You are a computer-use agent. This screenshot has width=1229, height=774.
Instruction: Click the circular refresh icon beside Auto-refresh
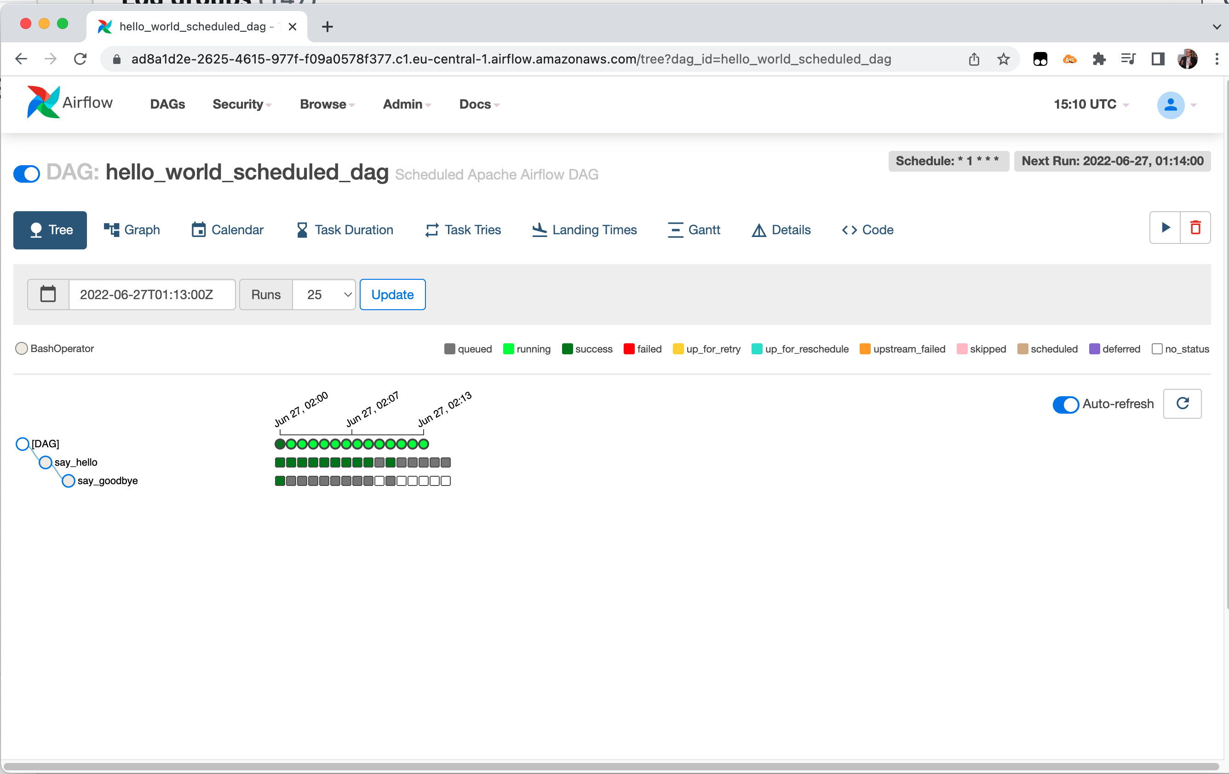(x=1182, y=404)
